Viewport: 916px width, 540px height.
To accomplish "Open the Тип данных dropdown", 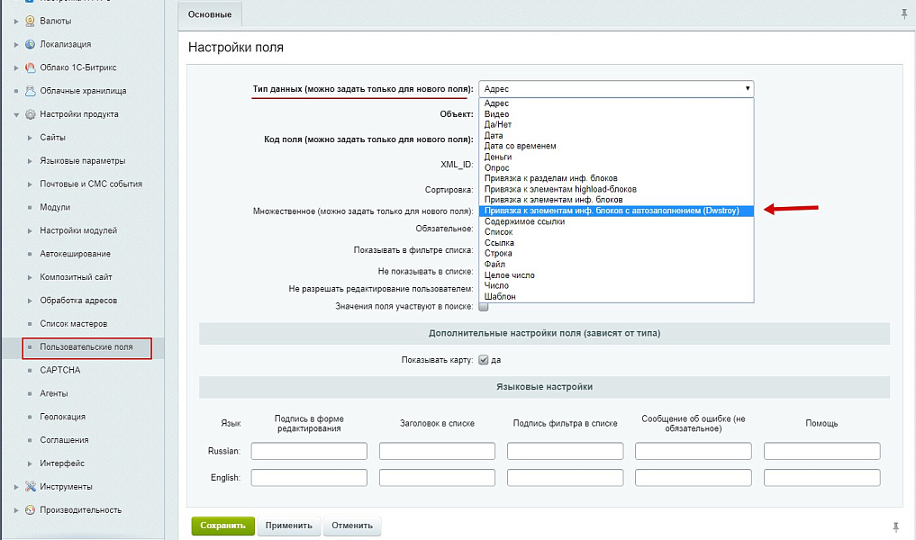I will coord(616,89).
